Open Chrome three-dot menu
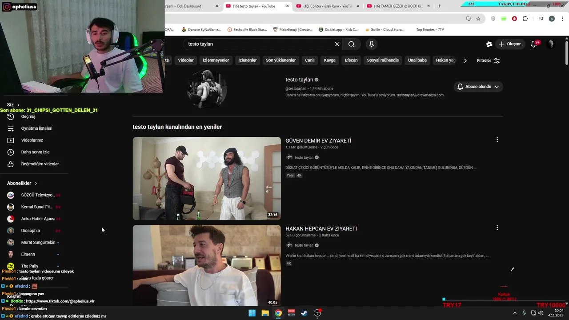This screenshot has width=569, height=320. [x=562, y=19]
